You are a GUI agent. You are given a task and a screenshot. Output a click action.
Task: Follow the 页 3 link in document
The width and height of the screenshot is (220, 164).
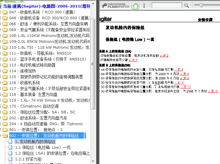133,60
